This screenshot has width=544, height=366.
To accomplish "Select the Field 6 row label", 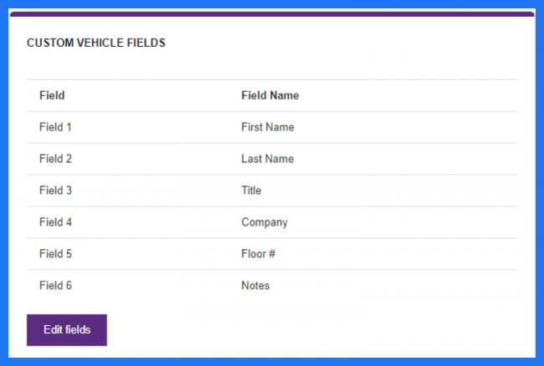I will (55, 285).
